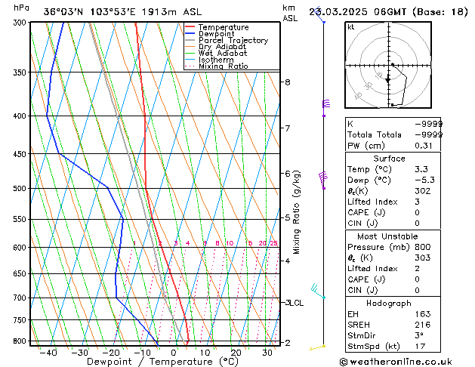Click the 'Totals Totals' row label
Image resolution: width=475 pixels, height=367 pixels.
[375, 134]
